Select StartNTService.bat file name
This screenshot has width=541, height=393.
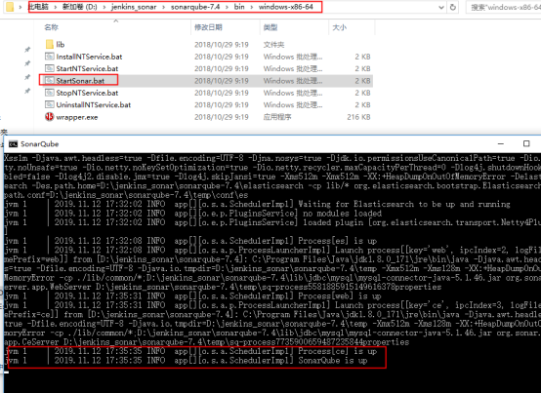tap(87, 68)
